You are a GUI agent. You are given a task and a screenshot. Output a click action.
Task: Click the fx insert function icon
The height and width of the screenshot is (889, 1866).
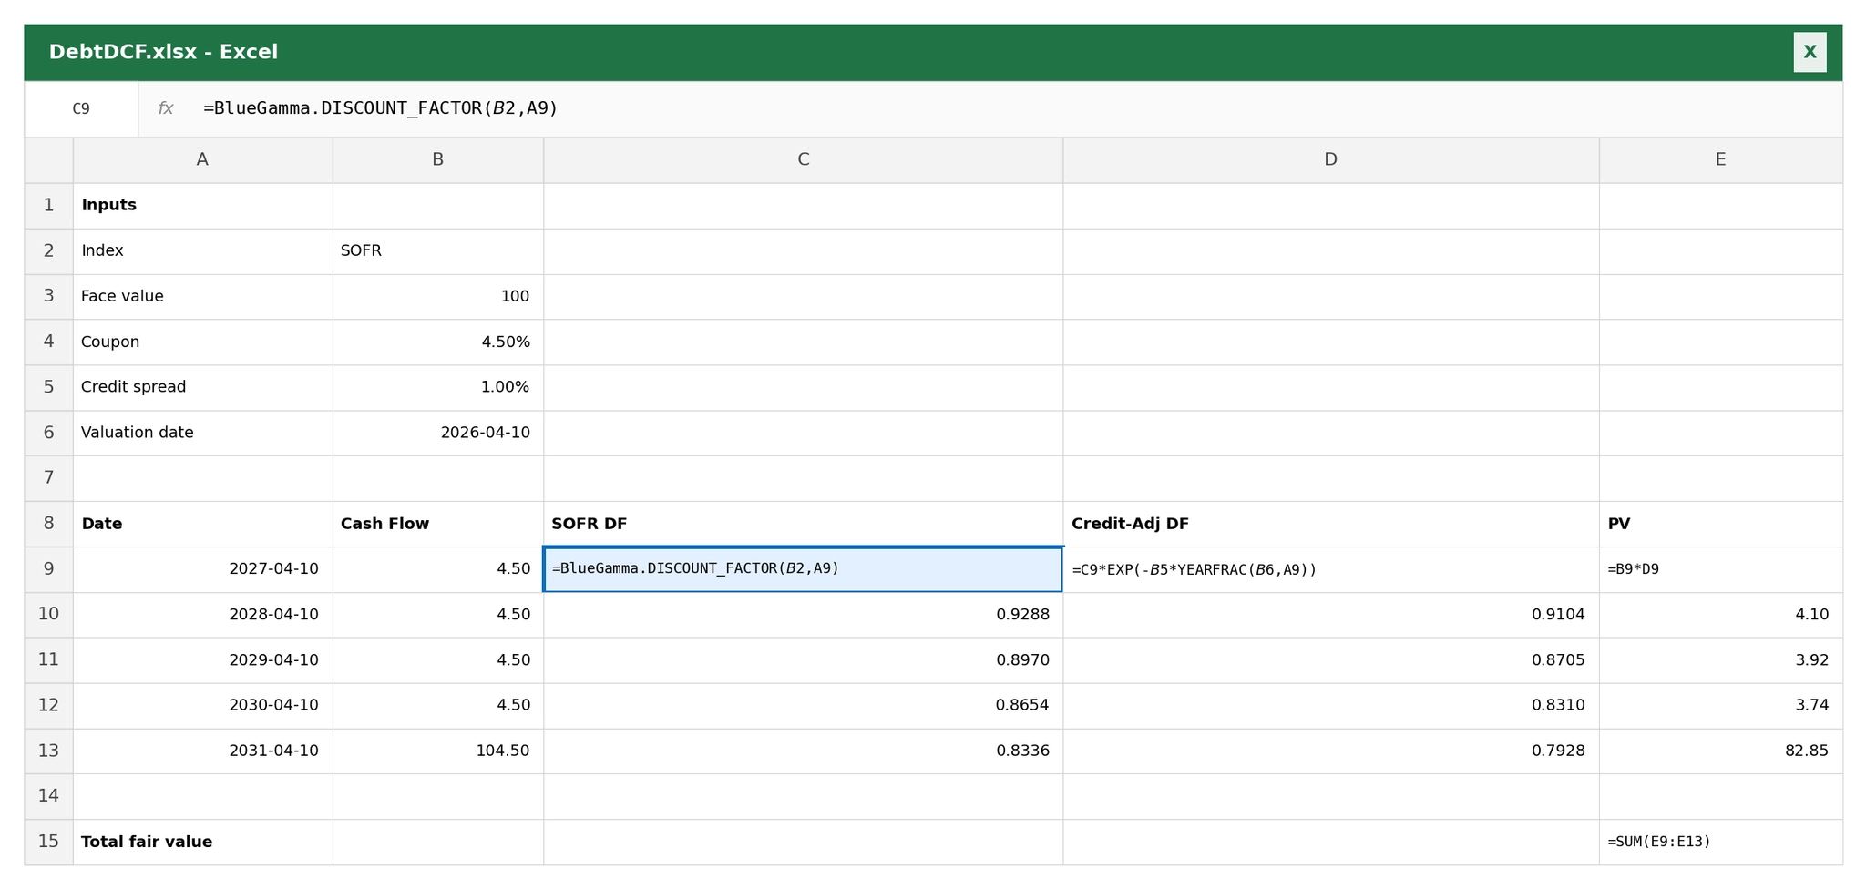165,109
